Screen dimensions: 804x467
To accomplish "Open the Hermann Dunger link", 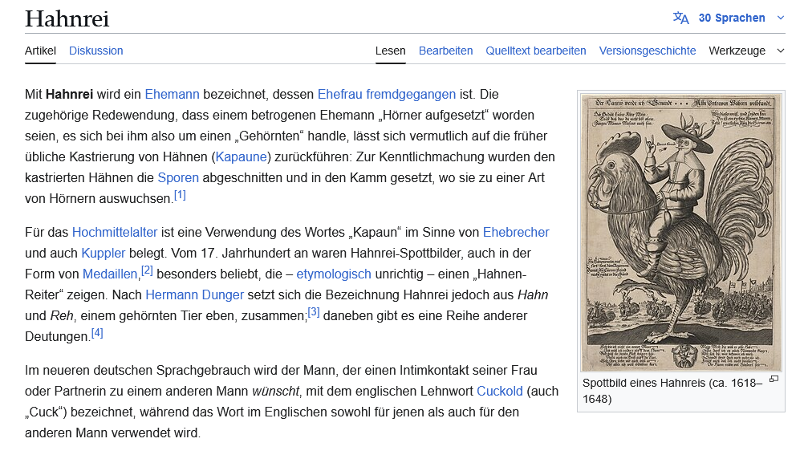I will (194, 294).
